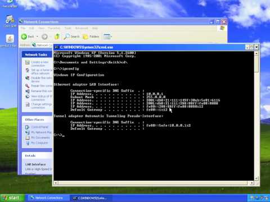Click the cmd vertical scrollbar thumb
The width and height of the screenshot is (270, 202).
pos(256,63)
